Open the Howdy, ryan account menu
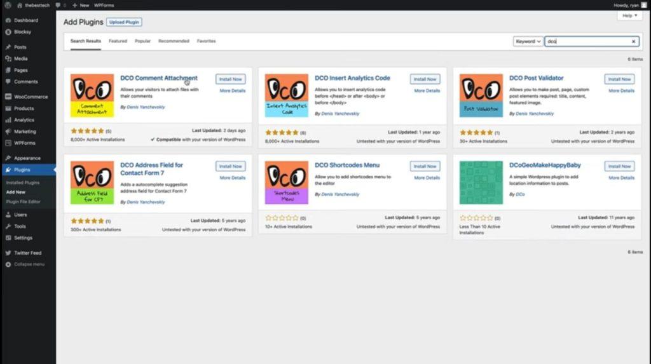Screen dimensions: 651x364 click(630, 5)
